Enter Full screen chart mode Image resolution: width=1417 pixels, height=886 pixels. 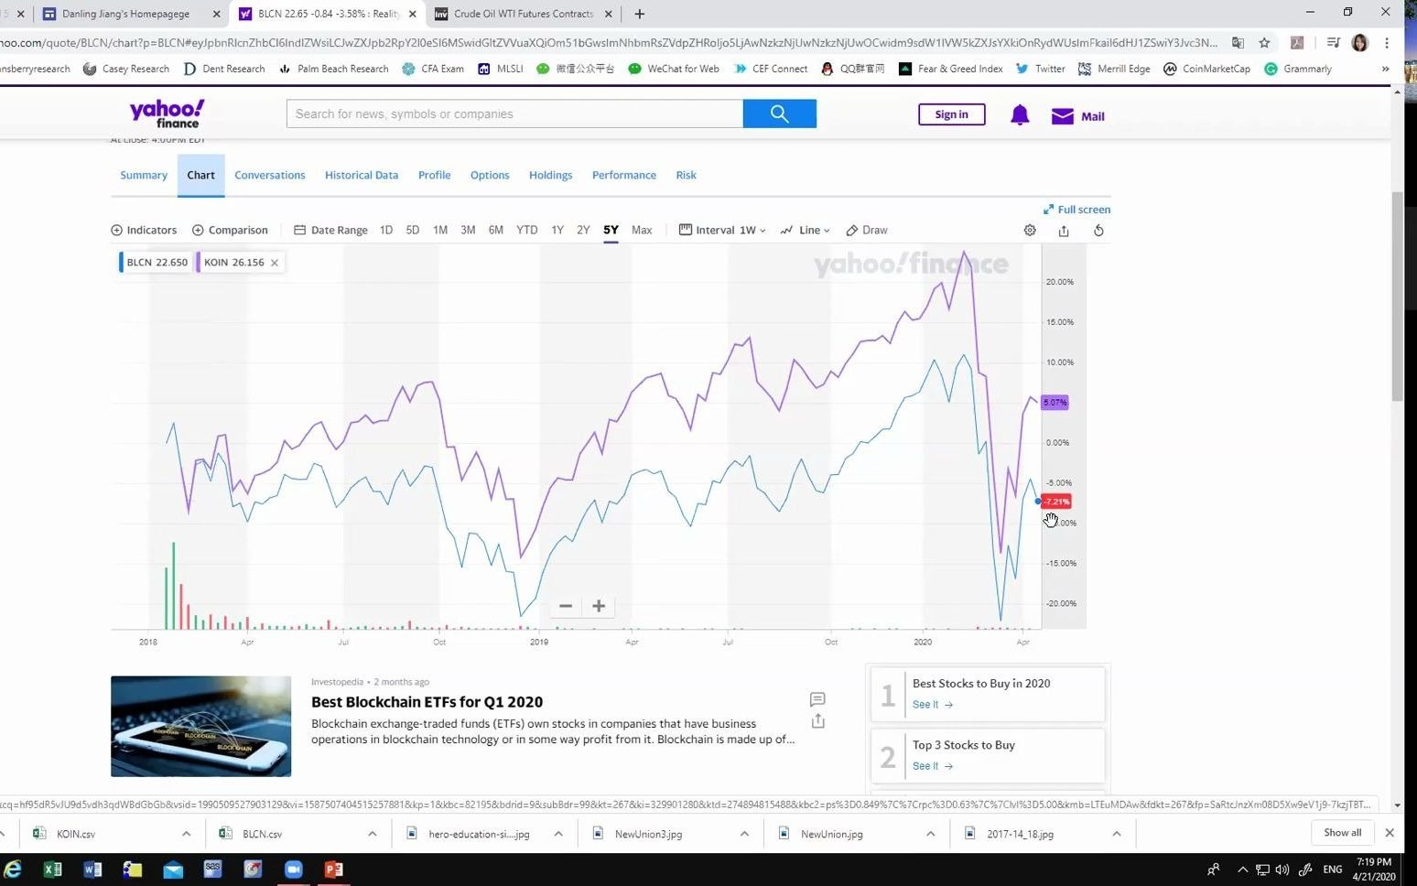pos(1076,210)
